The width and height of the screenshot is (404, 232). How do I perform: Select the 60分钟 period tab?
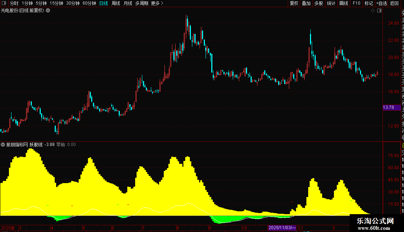[89, 3]
